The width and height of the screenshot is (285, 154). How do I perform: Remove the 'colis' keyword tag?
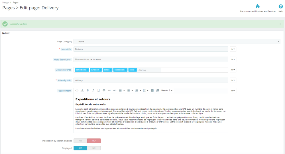click(x=135, y=70)
